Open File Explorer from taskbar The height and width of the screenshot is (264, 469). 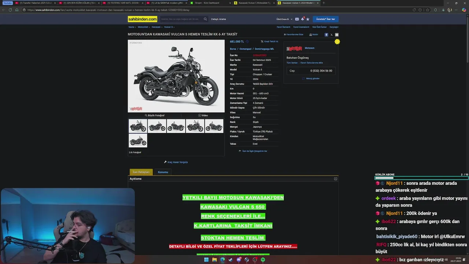click(214, 260)
